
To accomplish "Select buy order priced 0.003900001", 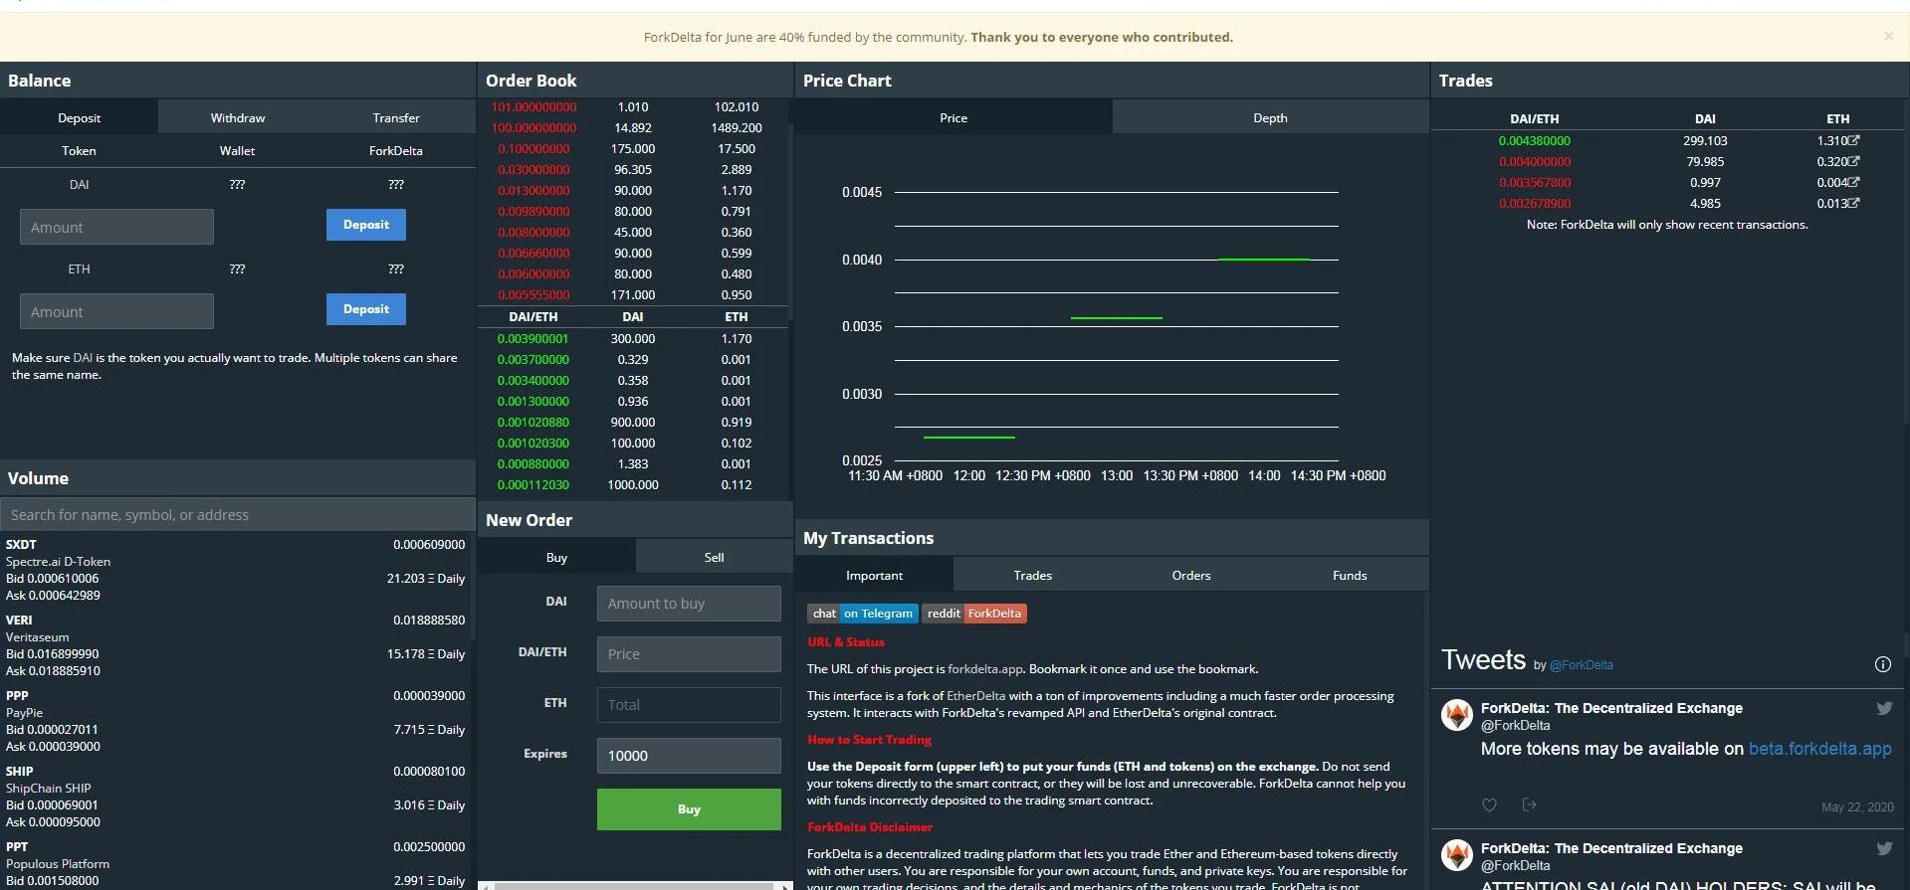I will click(x=633, y=339).
